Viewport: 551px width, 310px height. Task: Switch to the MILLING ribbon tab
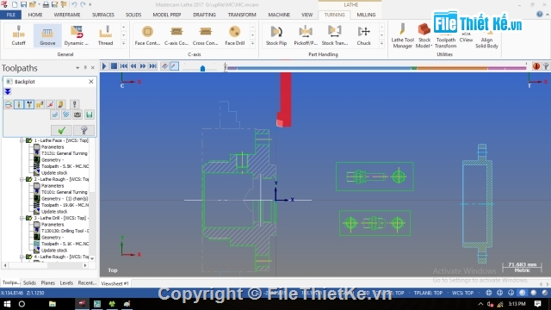[x=366, y=15]
